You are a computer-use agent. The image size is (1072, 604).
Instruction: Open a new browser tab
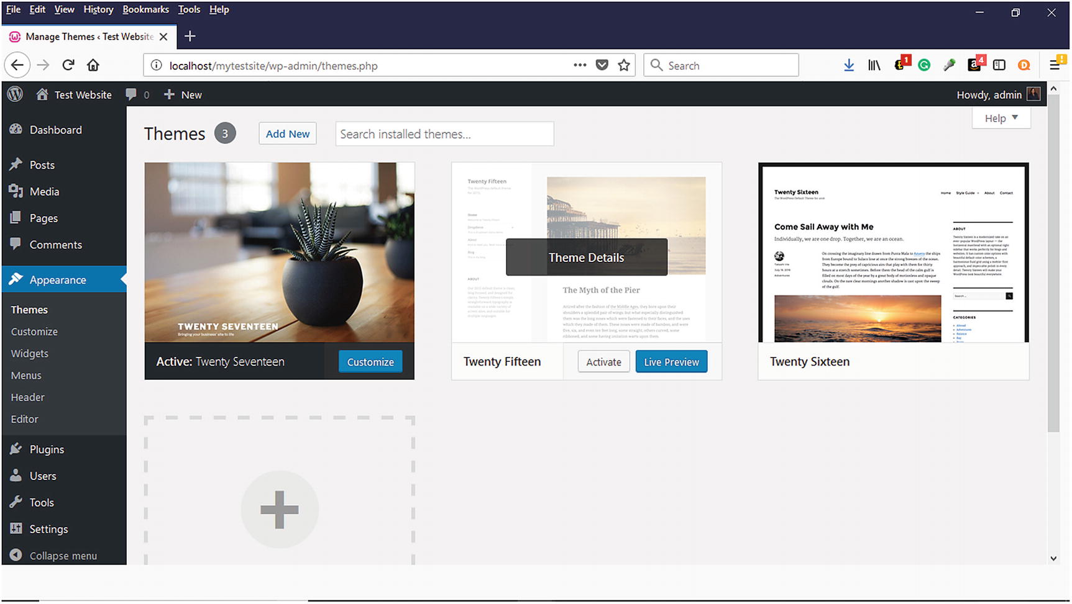(190, 37)
